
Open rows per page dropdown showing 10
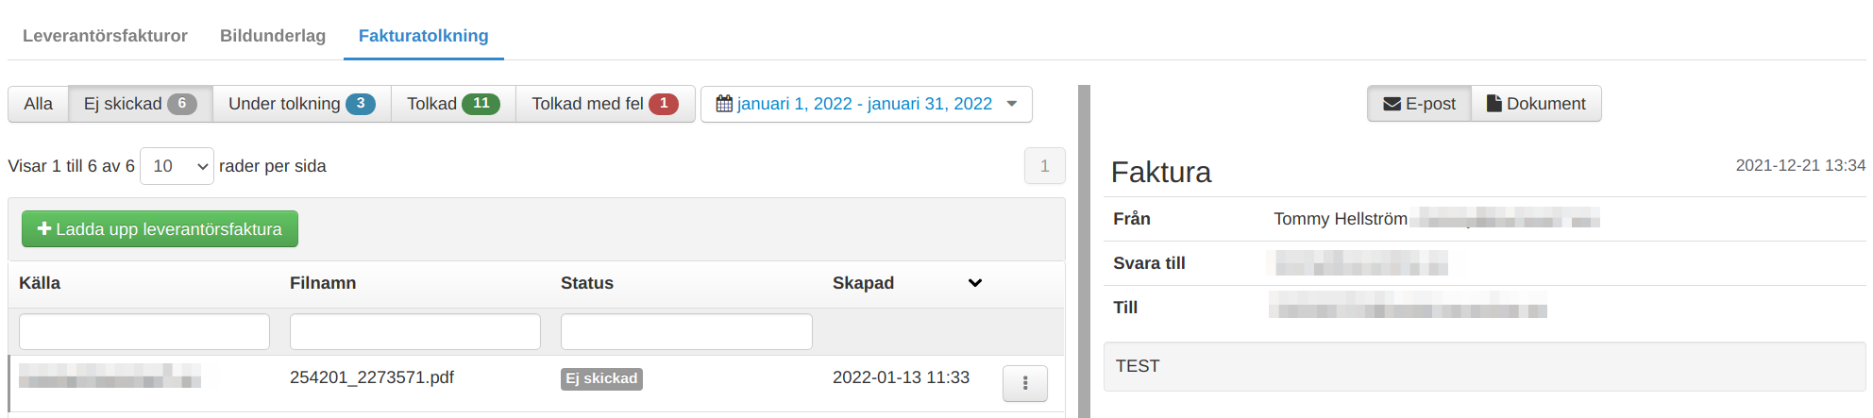click(177, 166)
